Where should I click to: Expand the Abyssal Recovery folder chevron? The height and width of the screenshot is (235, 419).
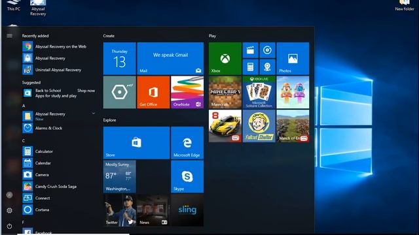(x=94, y=114)
